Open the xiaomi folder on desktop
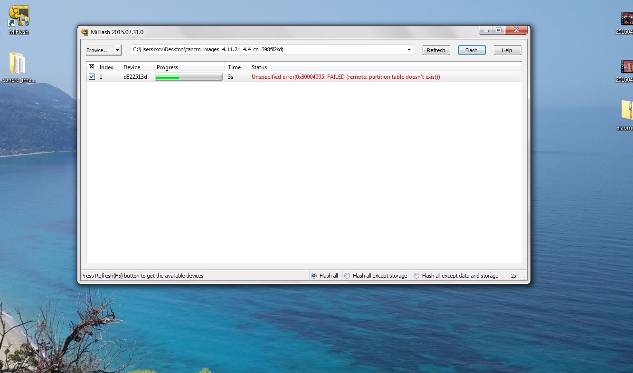 [626, 111]
